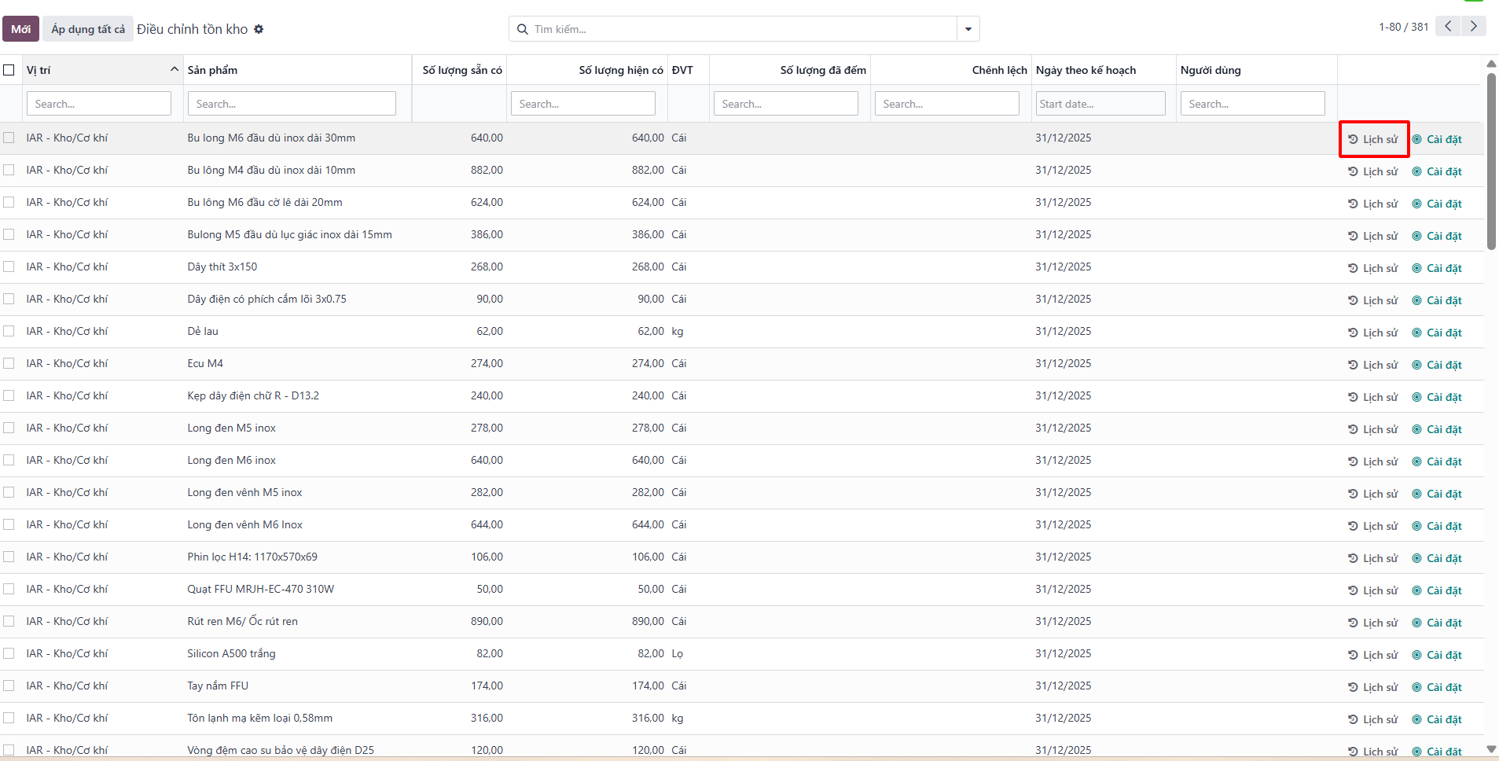The width and height of the screenshot is (1499, 761).
Task: Toggle sort arrow on Vị trí column
Action: 175,70
